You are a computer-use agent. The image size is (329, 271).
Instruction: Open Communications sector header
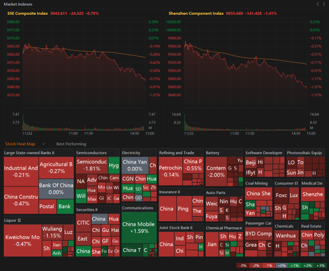[x=139, y=208]
